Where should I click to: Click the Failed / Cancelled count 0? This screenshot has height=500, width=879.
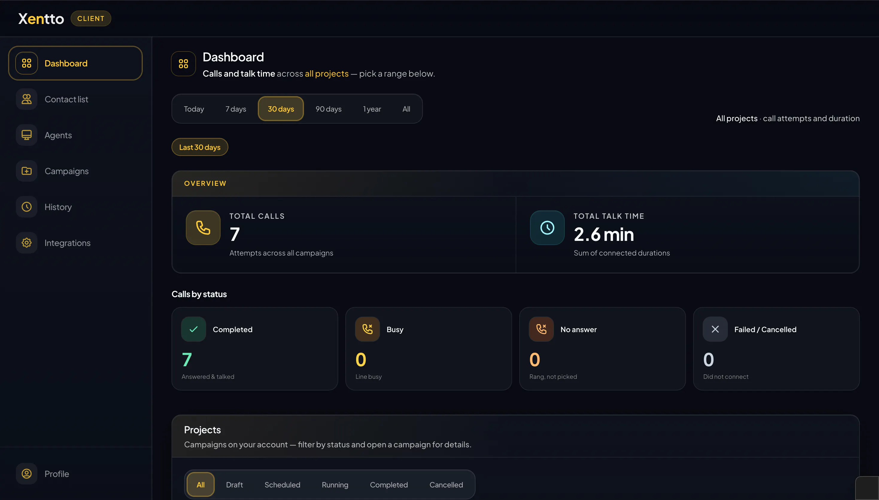[708, 360]
